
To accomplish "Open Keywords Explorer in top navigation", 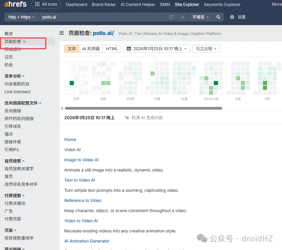I will tap(222, 4).
